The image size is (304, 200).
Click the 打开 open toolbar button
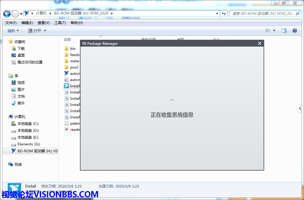click(37, 31)
